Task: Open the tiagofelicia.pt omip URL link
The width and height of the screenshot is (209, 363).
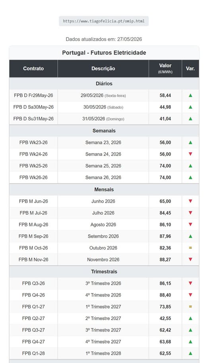Action: click(104, 21)
